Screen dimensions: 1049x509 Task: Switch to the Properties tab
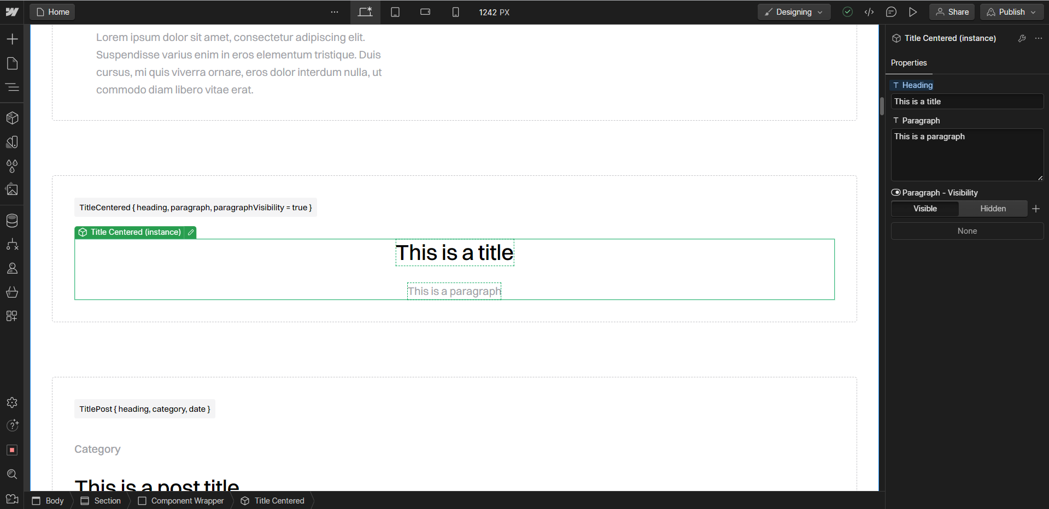click(908, 63)
